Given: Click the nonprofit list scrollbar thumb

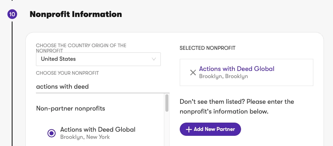Looking at the screenshot, I should click(x=167, y=103).
